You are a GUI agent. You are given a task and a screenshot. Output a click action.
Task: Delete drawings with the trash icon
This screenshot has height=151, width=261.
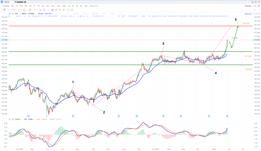tap(64, 10)
